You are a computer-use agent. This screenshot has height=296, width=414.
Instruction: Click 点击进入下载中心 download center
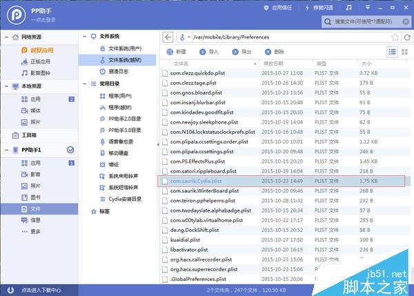point(41,290)
